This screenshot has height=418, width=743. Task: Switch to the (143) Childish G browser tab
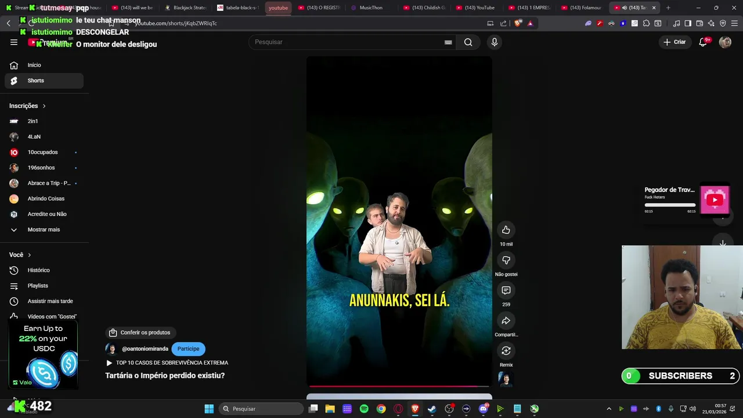[424, 8]
